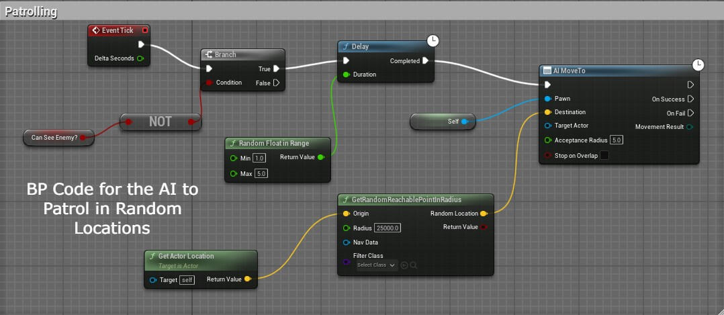Click the Min value field 1.0
Screen dimensions: 724x315
coord(259,159)
